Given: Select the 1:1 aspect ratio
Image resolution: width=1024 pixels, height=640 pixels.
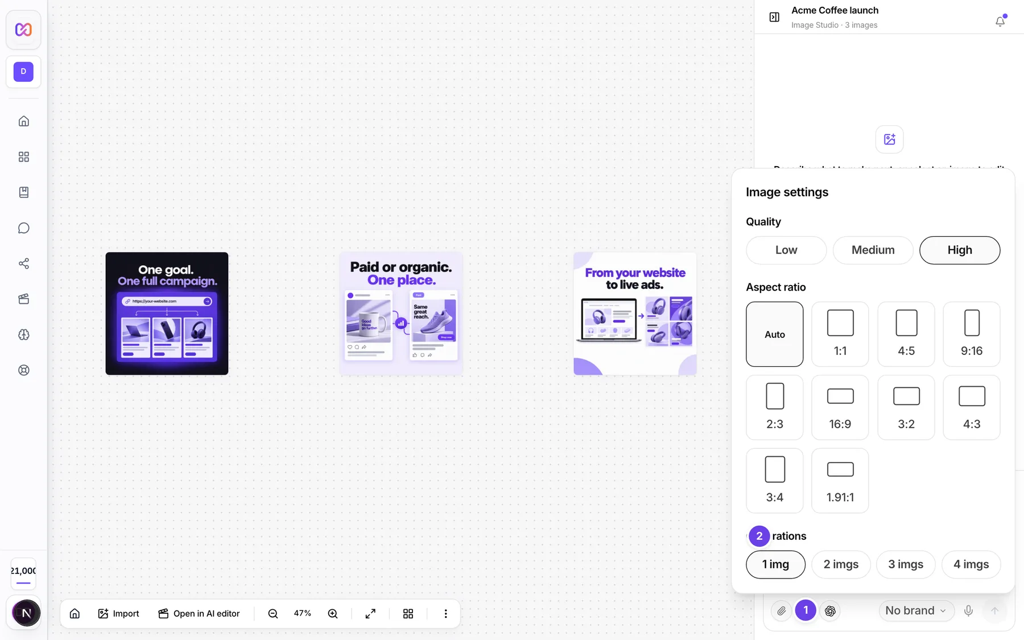Looking at the screenshot, I should (x=840, y=334).
